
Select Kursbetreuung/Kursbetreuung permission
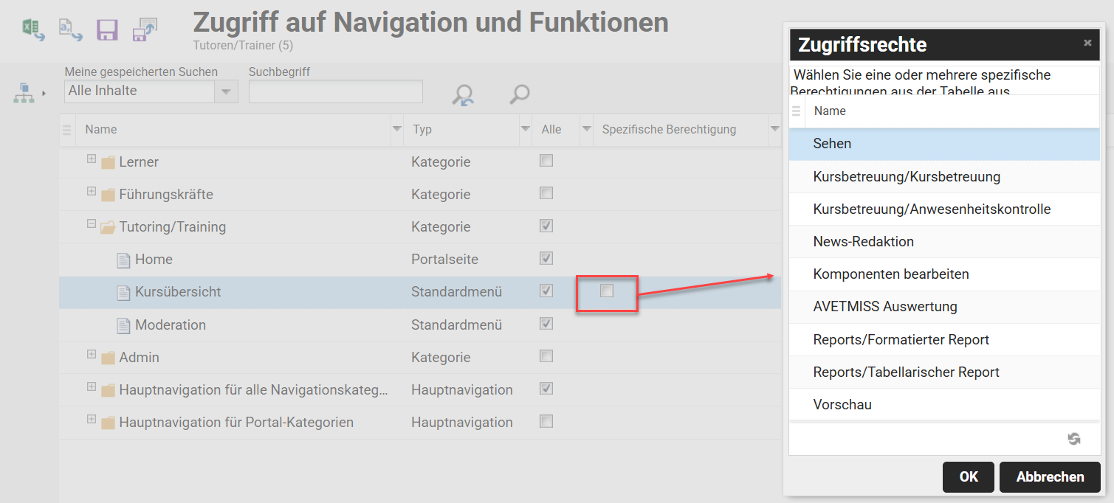pyautogui.click(x=944, y=177)
